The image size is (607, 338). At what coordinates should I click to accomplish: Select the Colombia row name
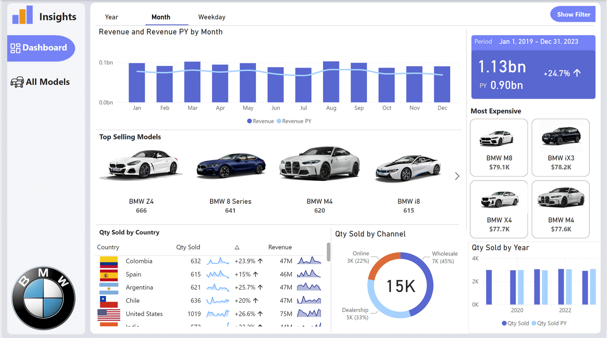click(x=139, y=261)
